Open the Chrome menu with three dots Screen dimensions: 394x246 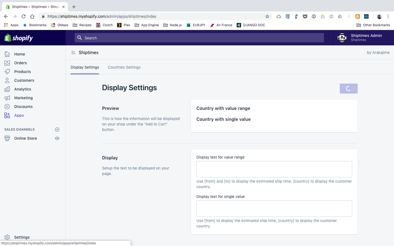tap(388, 16)
